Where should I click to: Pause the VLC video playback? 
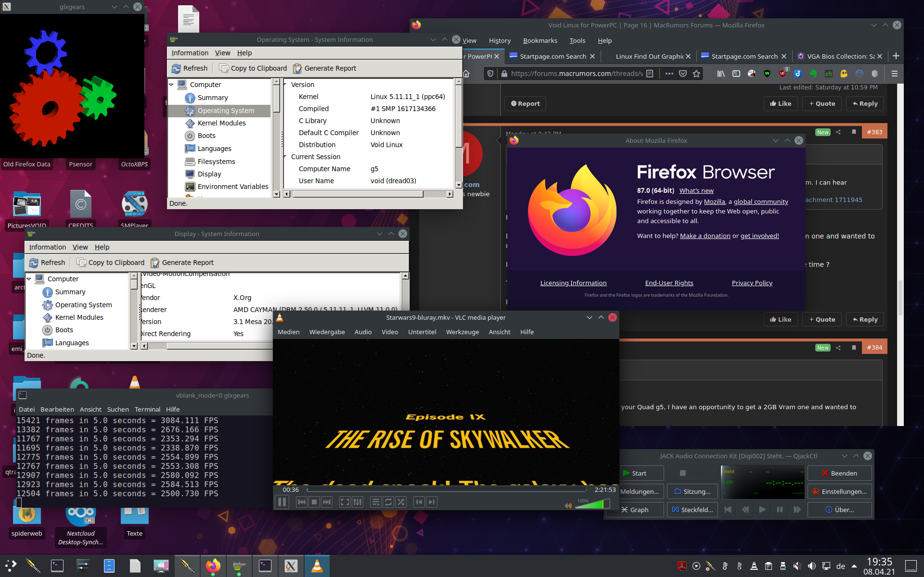point(282,502)
